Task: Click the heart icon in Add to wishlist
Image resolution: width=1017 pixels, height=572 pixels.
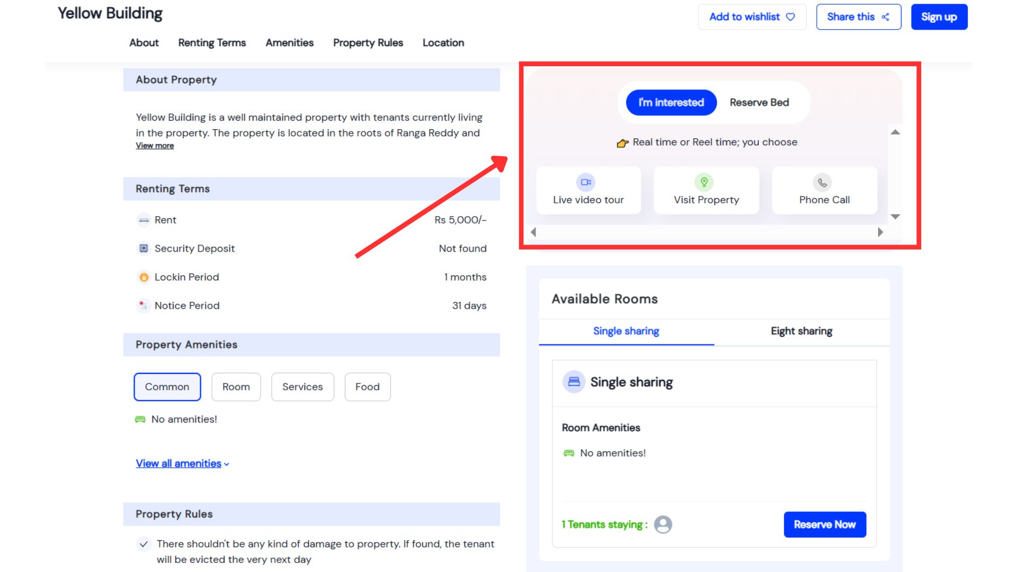Action: click(x=790, y=17)
